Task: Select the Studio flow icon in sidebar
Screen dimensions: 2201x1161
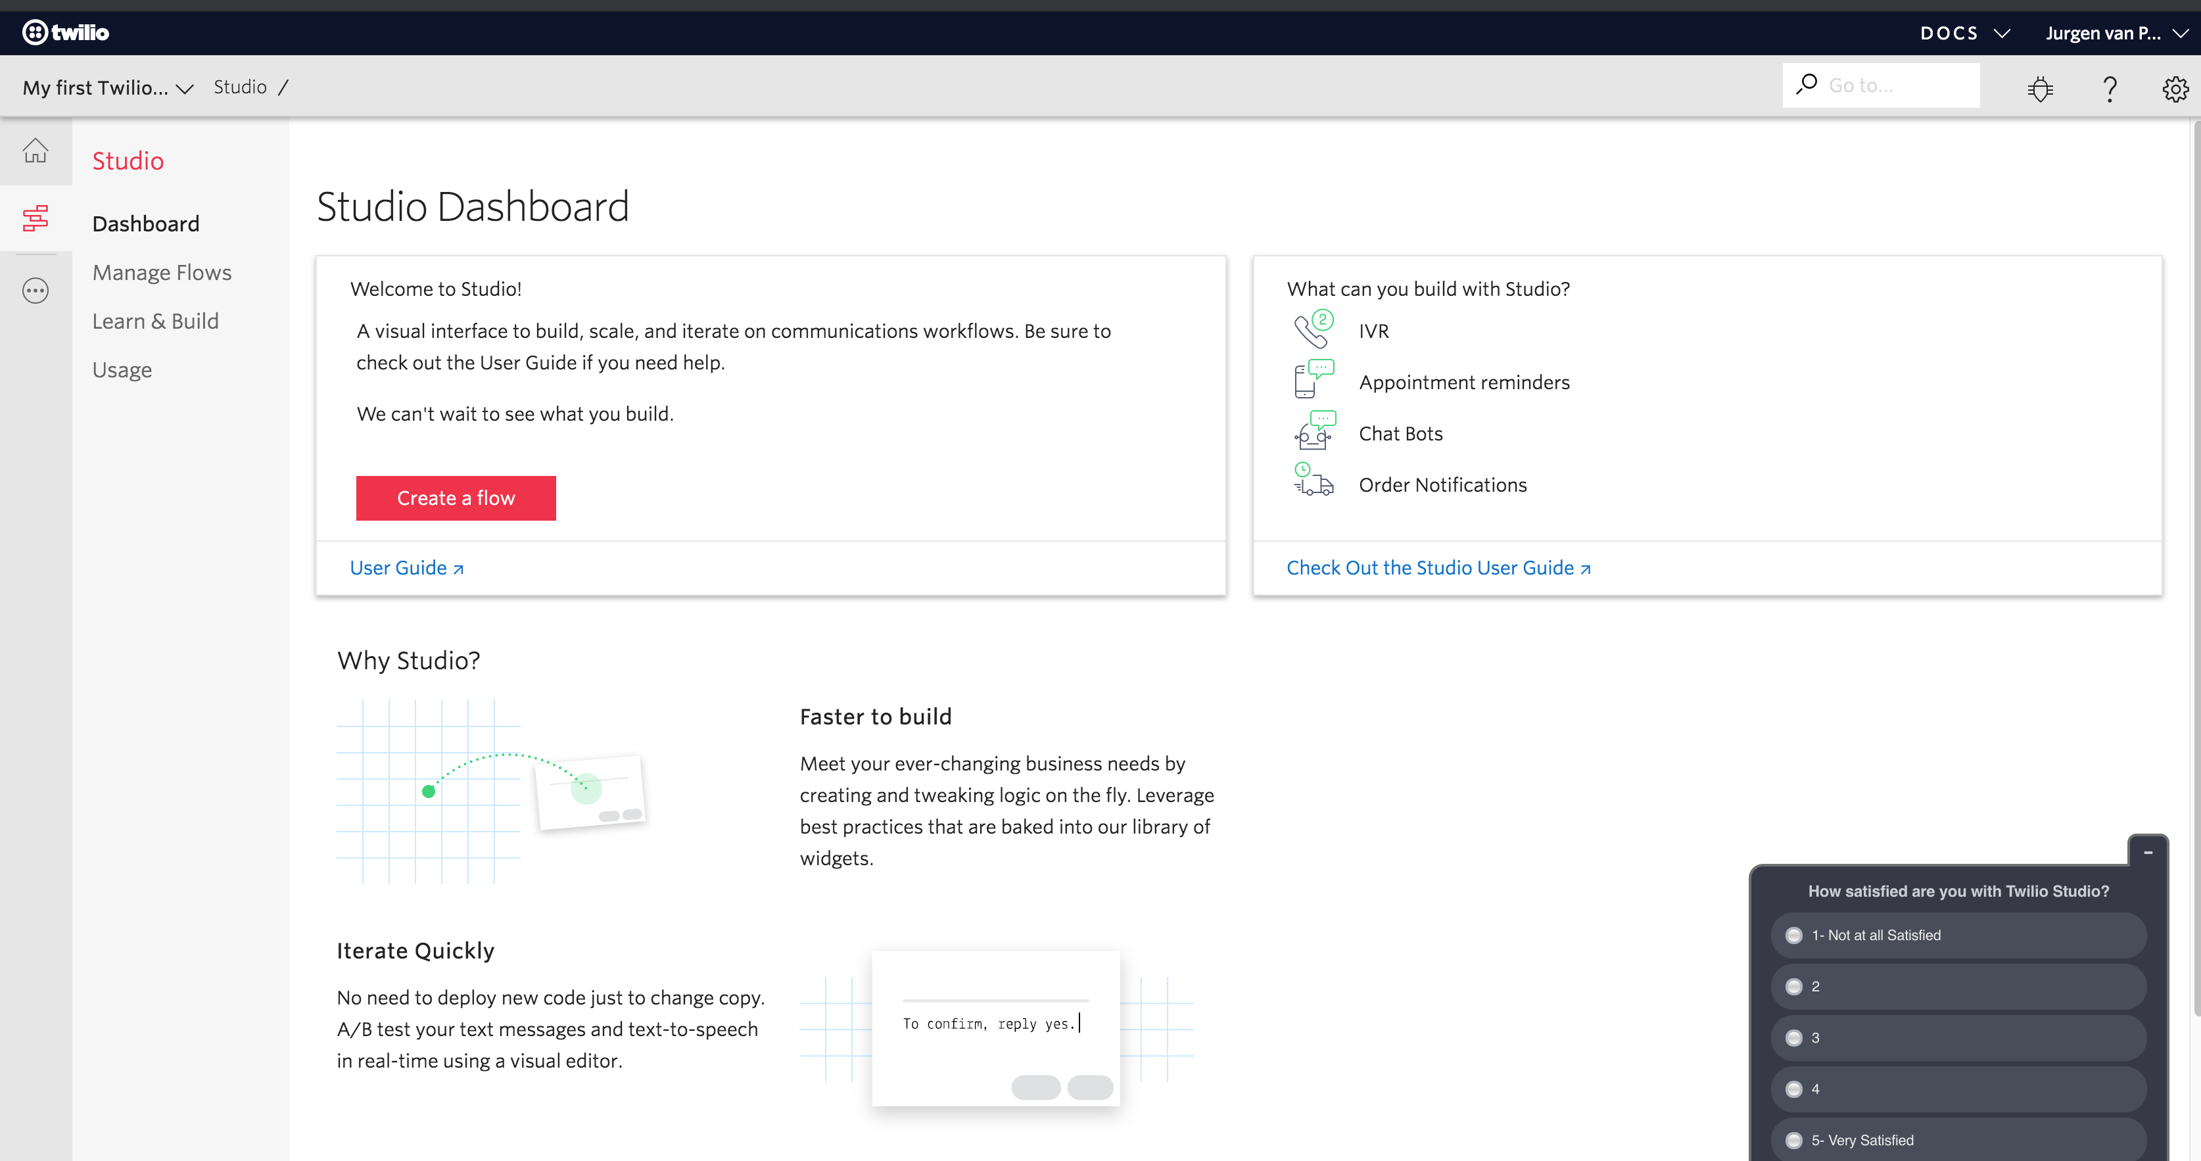Action: click(35, 219)
